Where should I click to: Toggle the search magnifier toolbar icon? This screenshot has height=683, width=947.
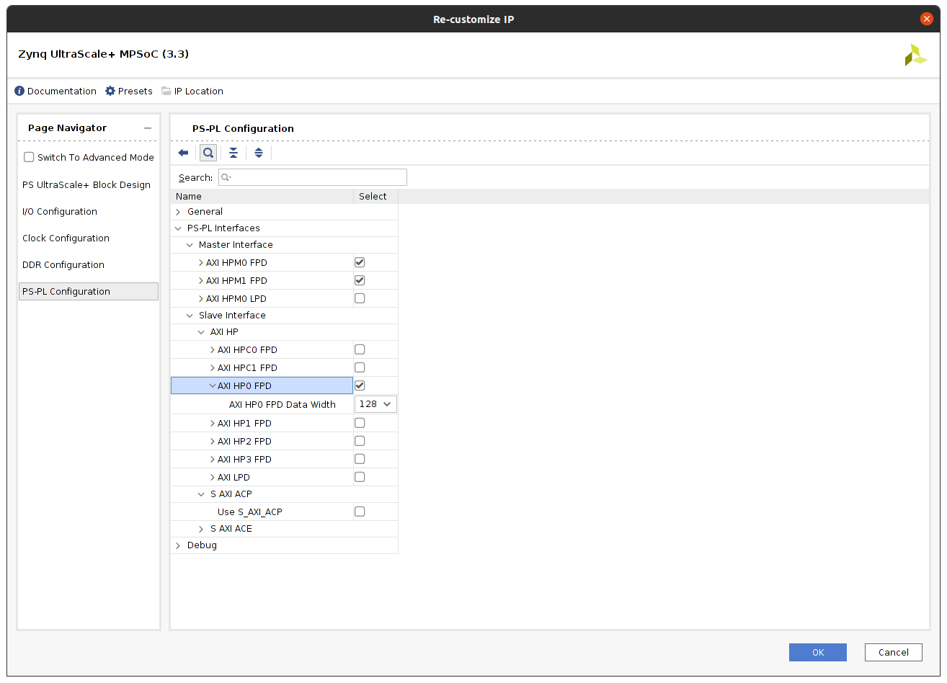click(x=208, y=153)
